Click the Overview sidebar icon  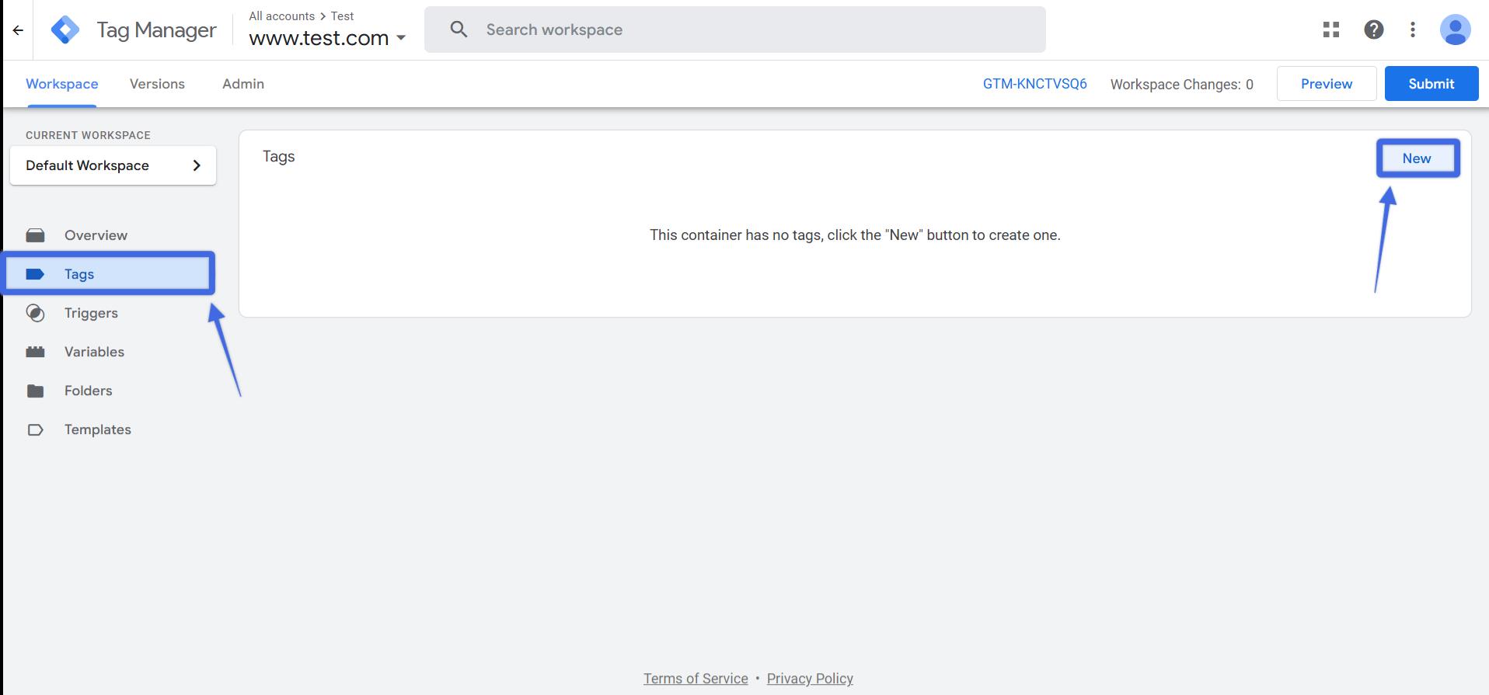(x=36, y=235)
